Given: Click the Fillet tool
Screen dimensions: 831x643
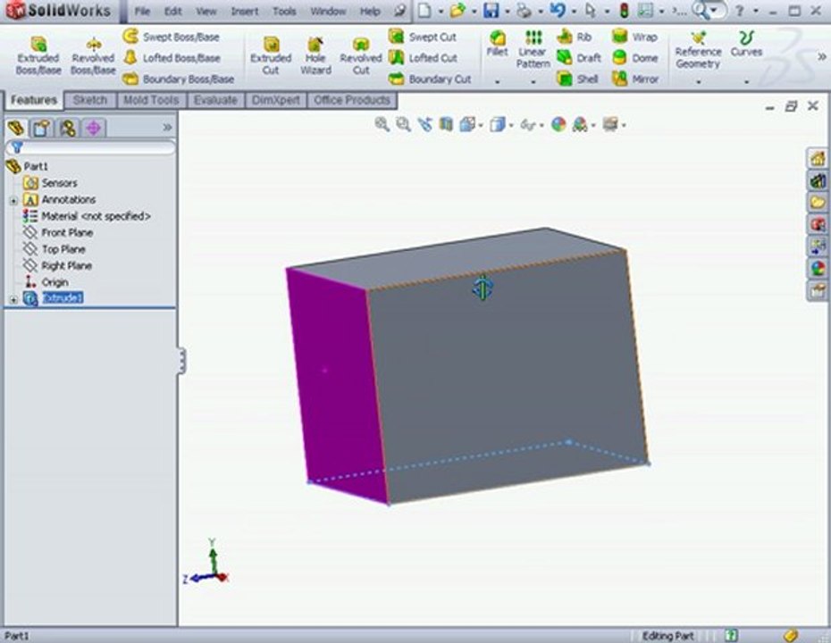Looking at the screenshot, I should [497, 44].
